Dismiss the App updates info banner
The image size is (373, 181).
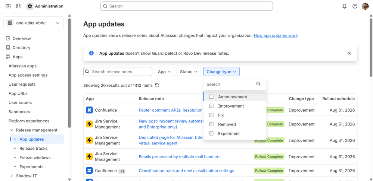click(349, 53)
